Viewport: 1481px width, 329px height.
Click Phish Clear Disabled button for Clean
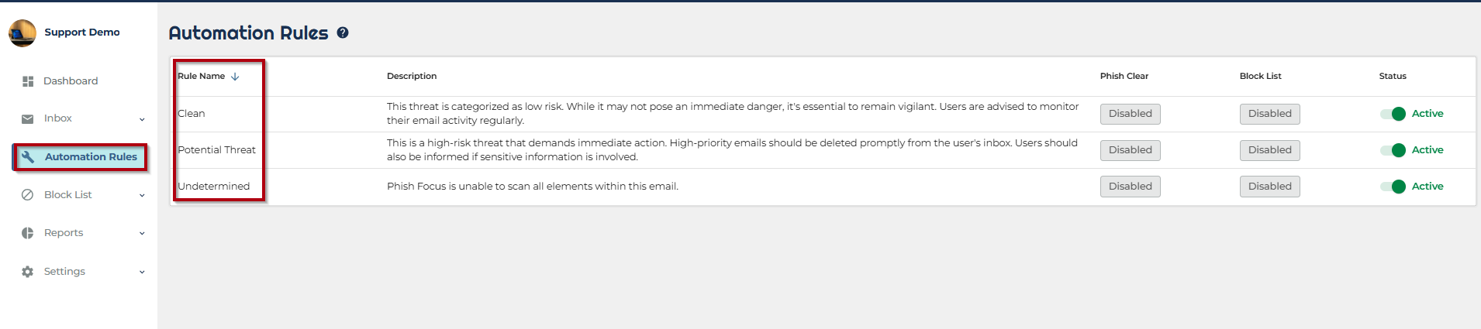[x=1130, y=114]
